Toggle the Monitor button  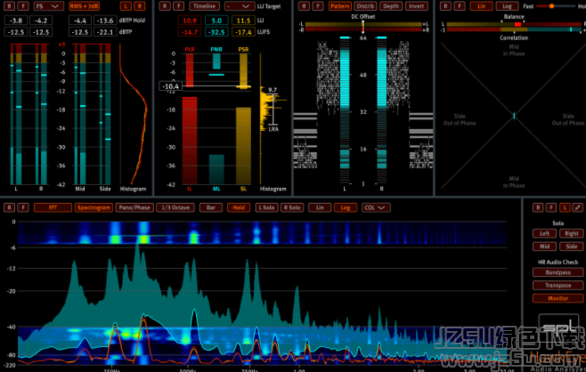click(558, 298)
